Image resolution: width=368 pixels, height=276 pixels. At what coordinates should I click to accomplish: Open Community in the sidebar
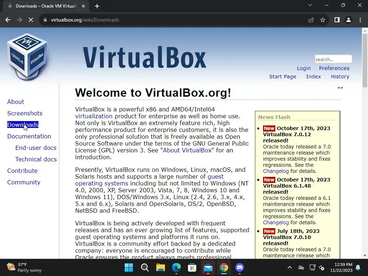pos(24,182)
